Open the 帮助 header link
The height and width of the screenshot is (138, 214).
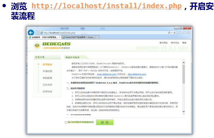tap(184, 43)
